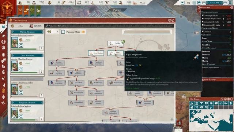Select the Civic Advances tab

[27, 55]
